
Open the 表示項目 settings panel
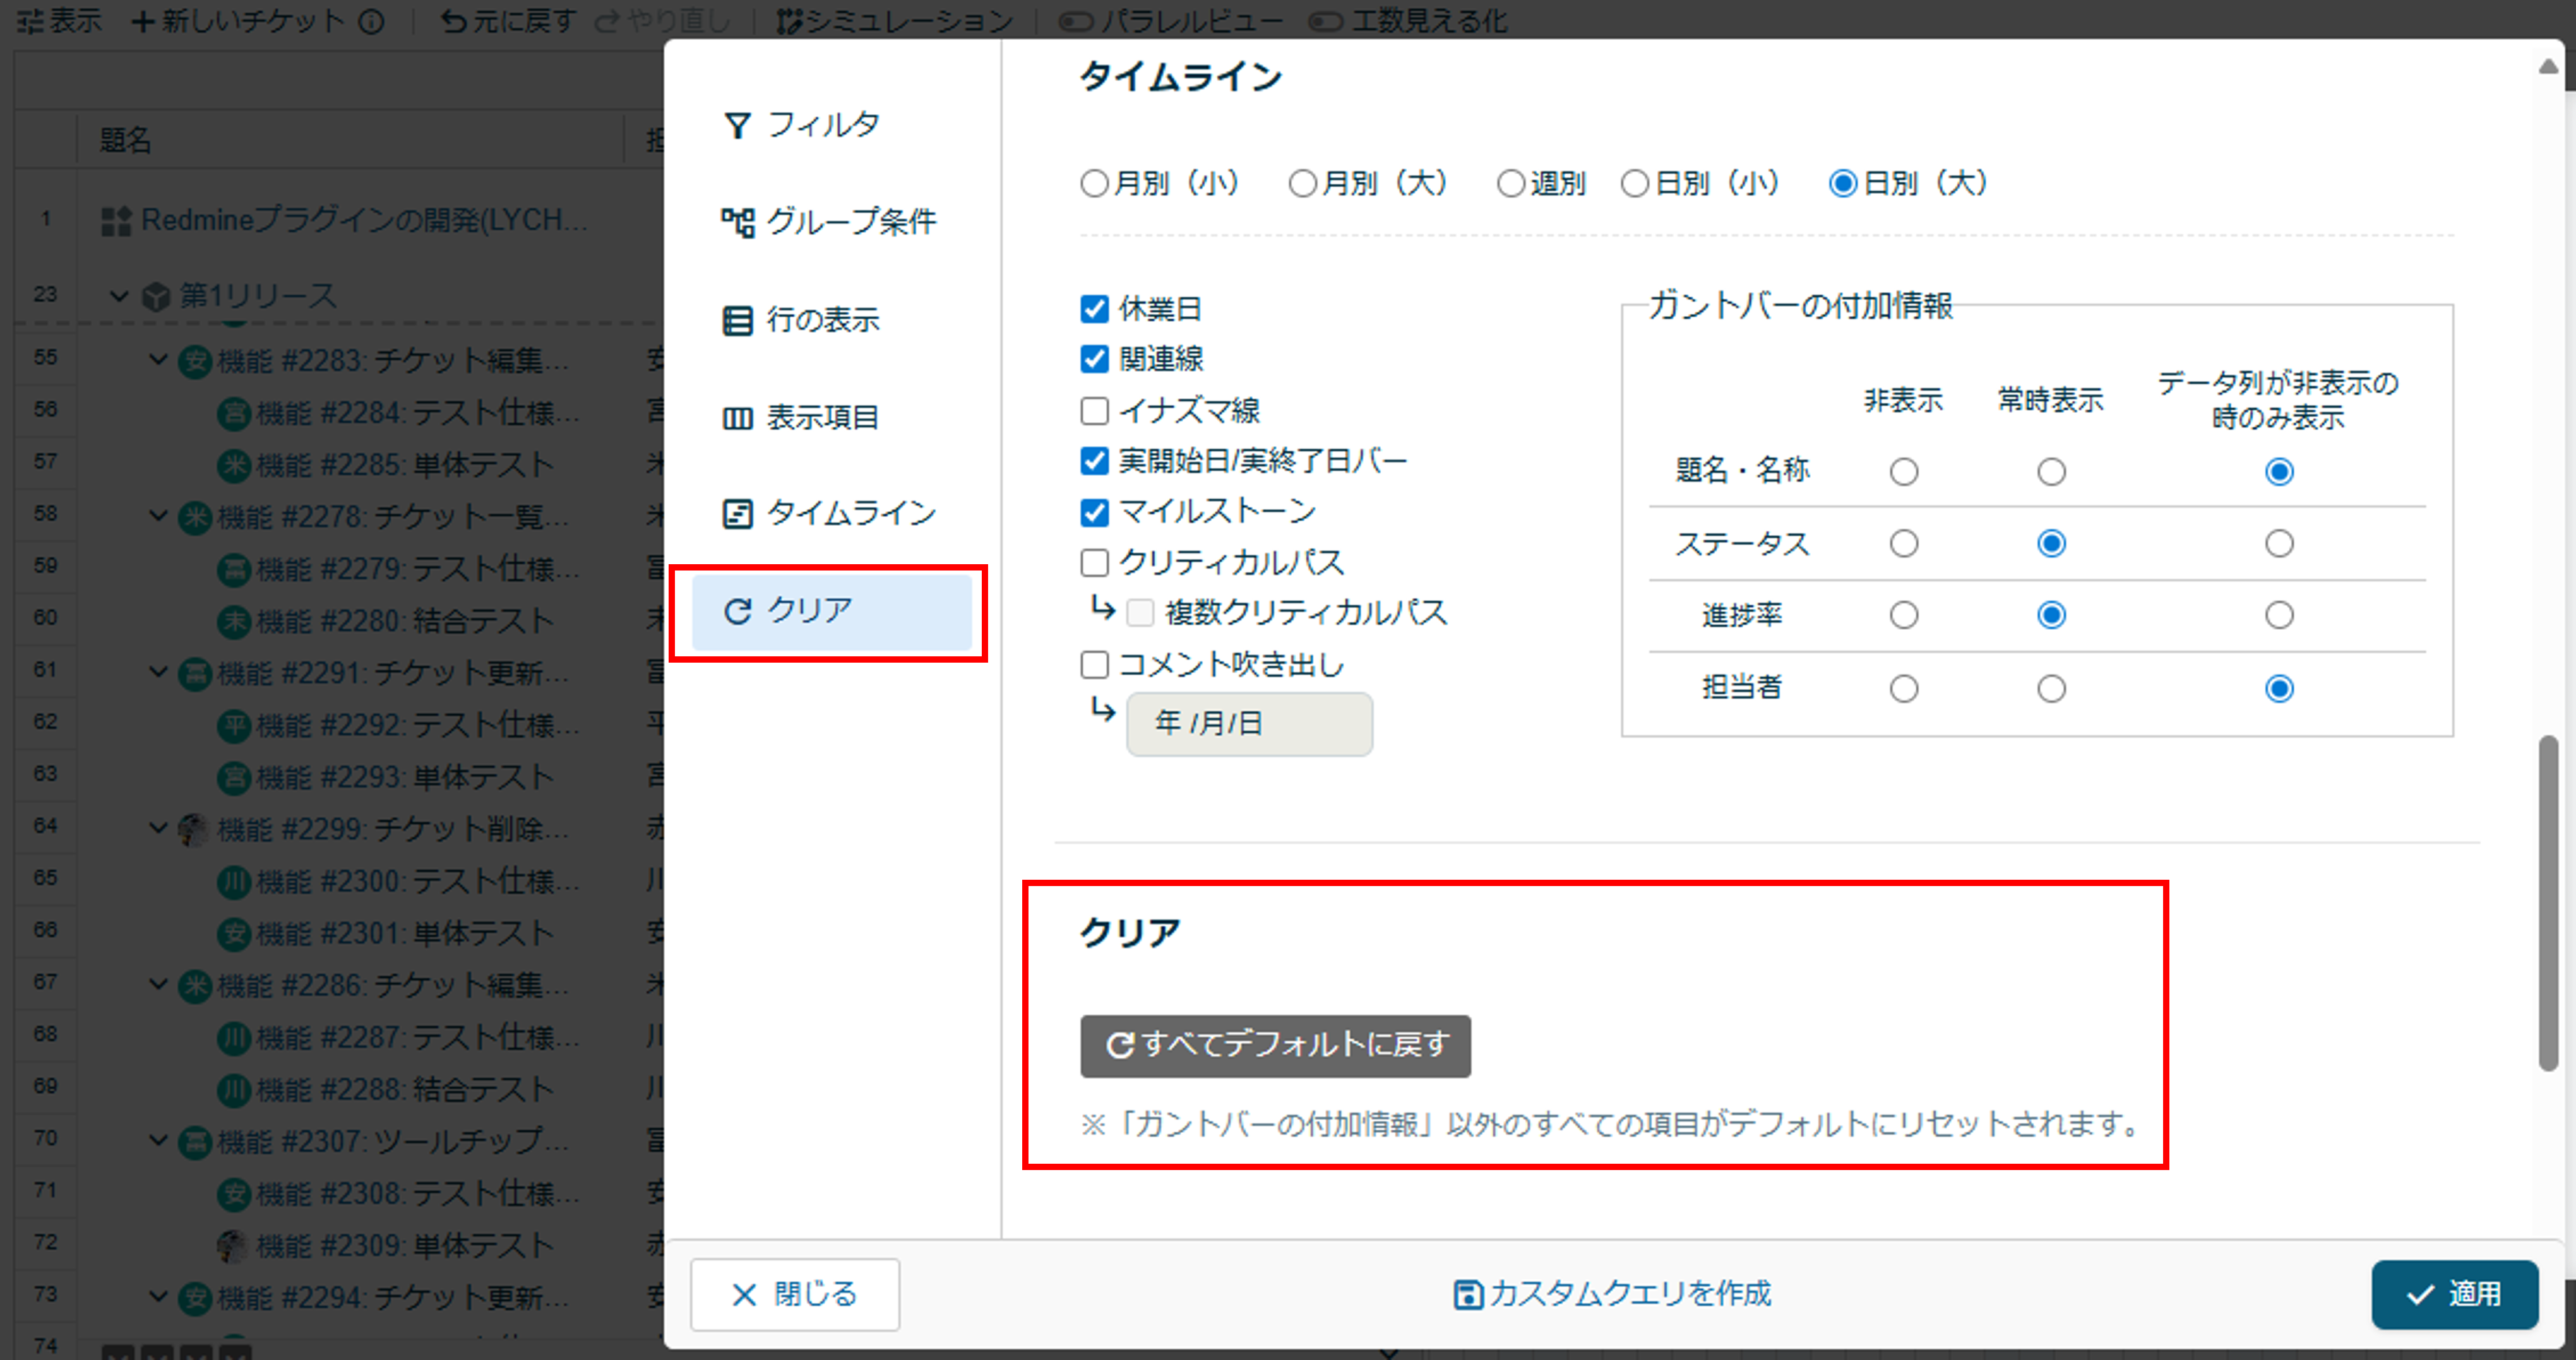coord(822,417)
